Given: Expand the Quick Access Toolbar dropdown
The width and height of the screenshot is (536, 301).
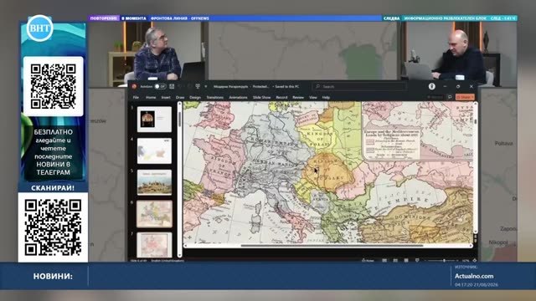Looking at the screenshot, I should [x=206, y=87].
